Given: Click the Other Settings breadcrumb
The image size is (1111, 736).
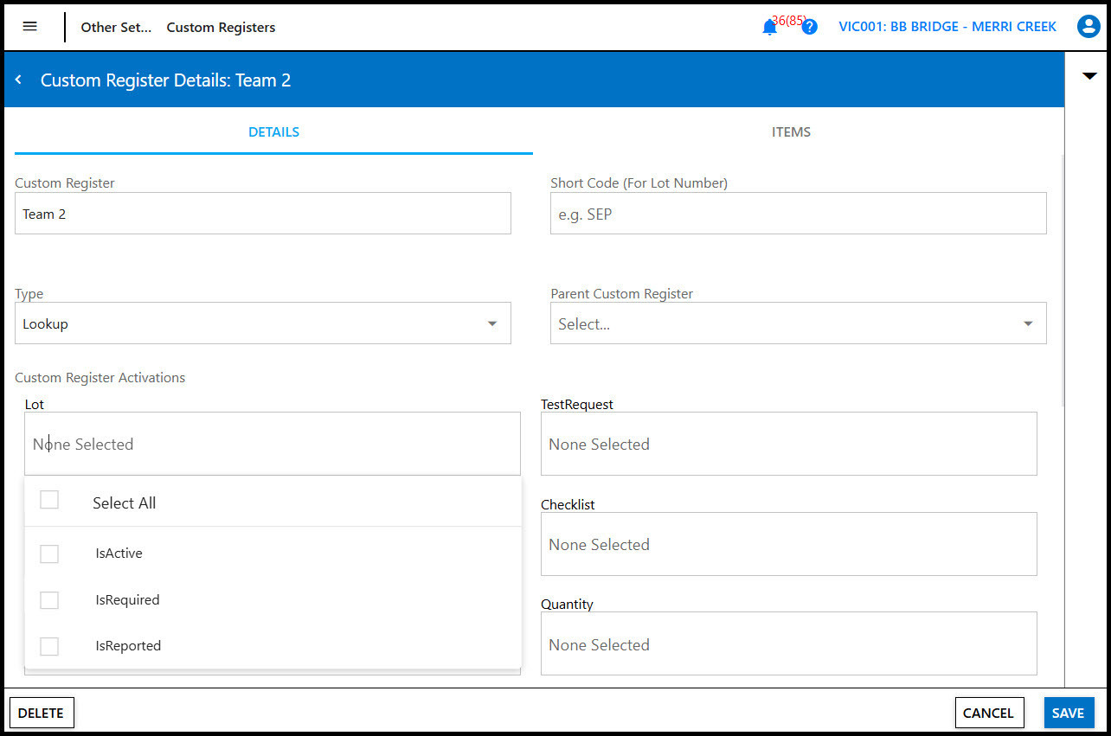Looking at the screenshot, I should pyautogui.click(x=116, y=28).
